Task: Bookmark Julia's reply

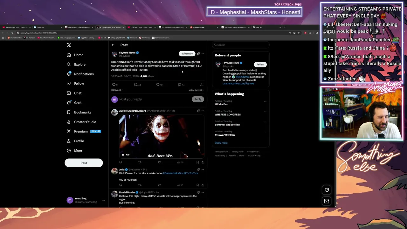Action: click(x=198, y=185)
